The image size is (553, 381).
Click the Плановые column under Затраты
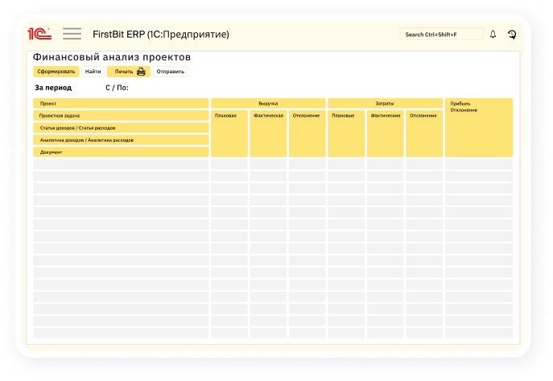pos(346,116)
